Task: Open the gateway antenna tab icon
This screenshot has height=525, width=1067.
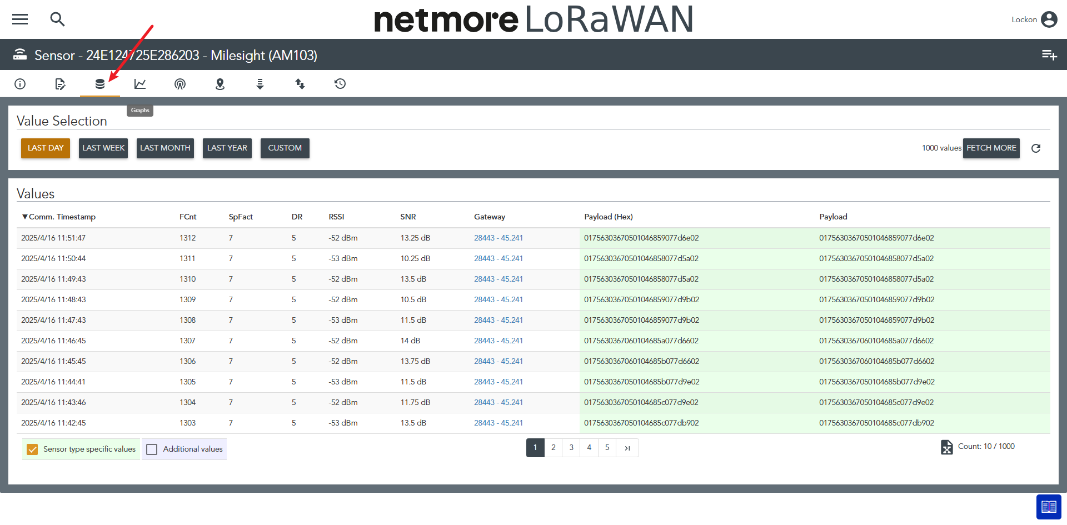Action: pos(180,84)
